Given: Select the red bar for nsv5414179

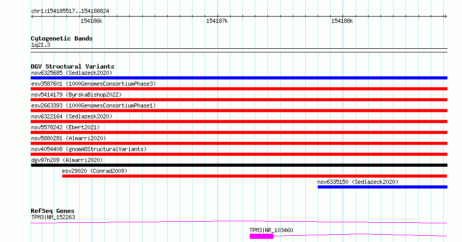Looking at the screenshot, I should 239,100.
